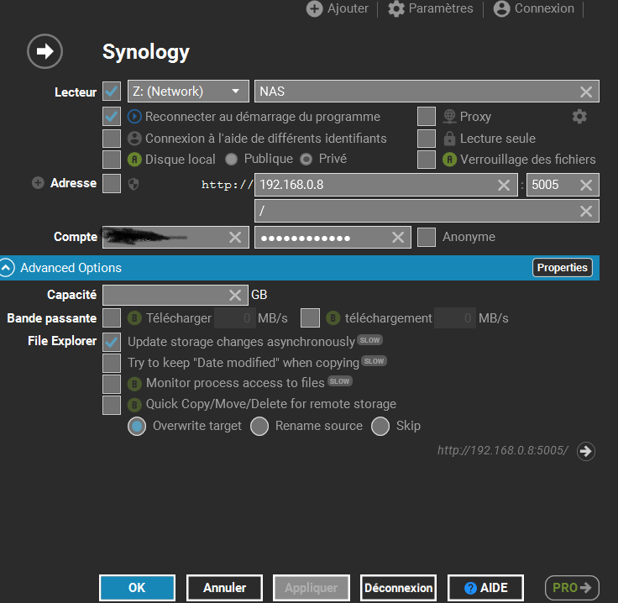Enable Télécharger bandwidth limit checkbox
The height and width of the screenshot is (603, 618).
[112, 318]
